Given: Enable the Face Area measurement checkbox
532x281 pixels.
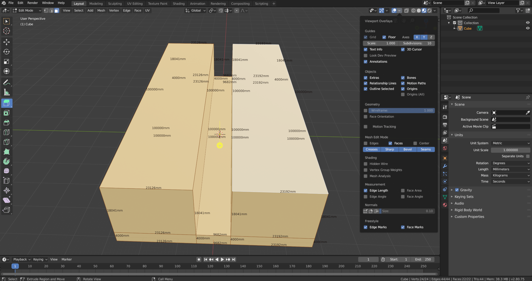Looking at the screenshot, I should click(x=403, y=190).
